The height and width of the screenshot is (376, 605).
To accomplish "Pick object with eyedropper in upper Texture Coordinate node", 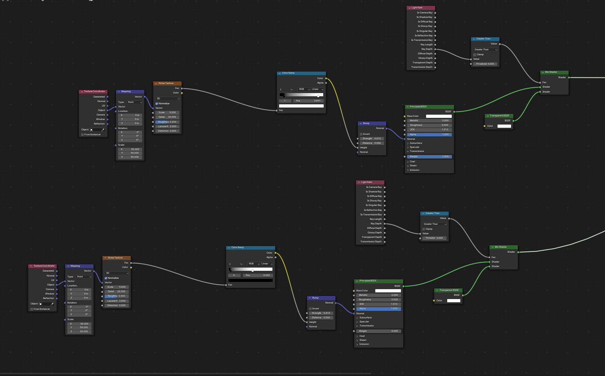I will pos(103,130).
